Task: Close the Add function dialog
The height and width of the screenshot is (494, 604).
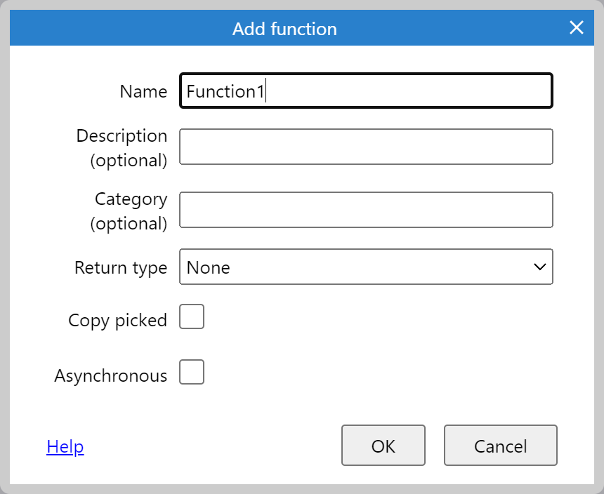Action: (x=577, y=28)
